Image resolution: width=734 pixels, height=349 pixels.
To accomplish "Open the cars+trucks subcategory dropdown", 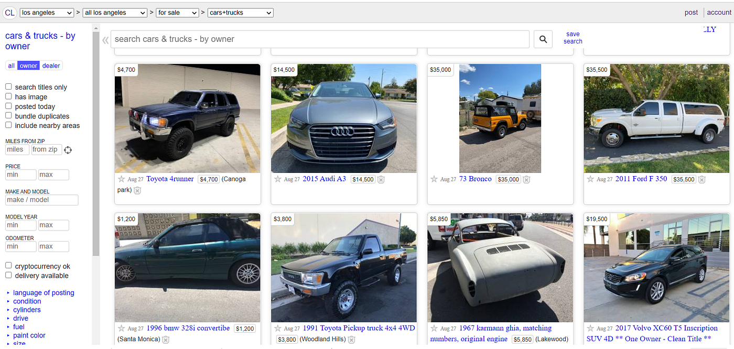I will coord(240,13).
